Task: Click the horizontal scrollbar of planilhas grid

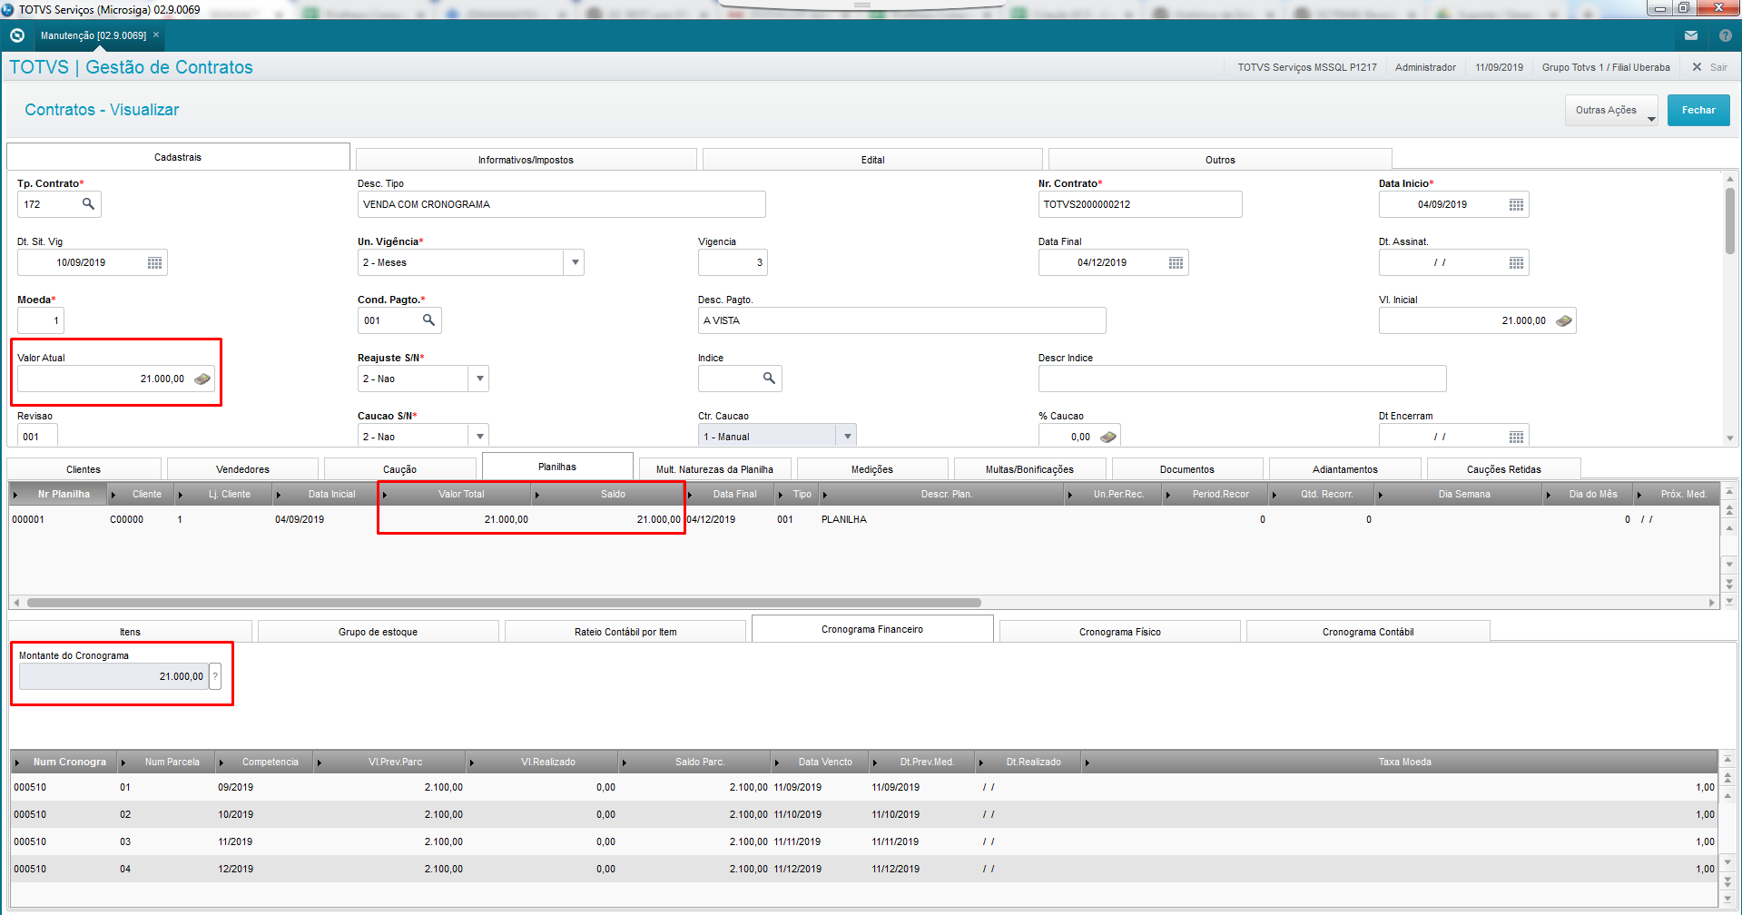Action: pyautogui.click(x=504, y=603)
